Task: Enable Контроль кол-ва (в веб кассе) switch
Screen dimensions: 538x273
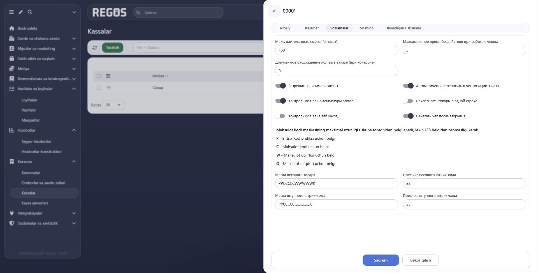Action: tap(280, 116)
